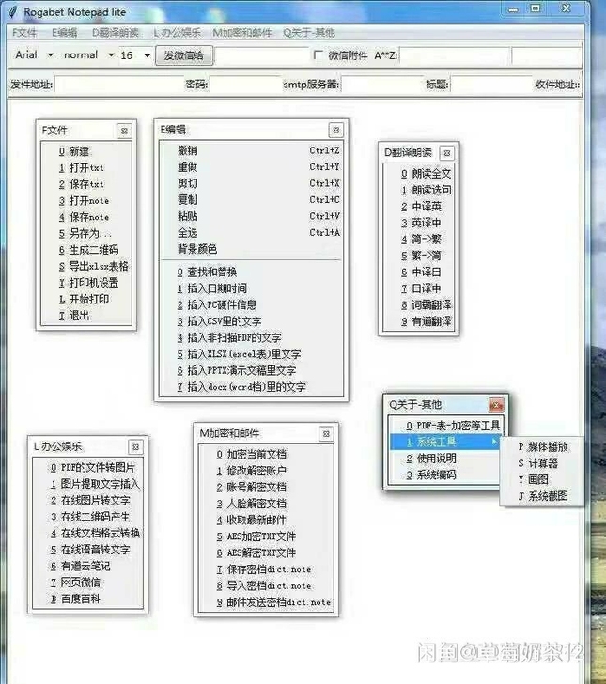Select 系统截图 from system tools submenu
This screenshot has height=684, width=606.
pos(542,496)
